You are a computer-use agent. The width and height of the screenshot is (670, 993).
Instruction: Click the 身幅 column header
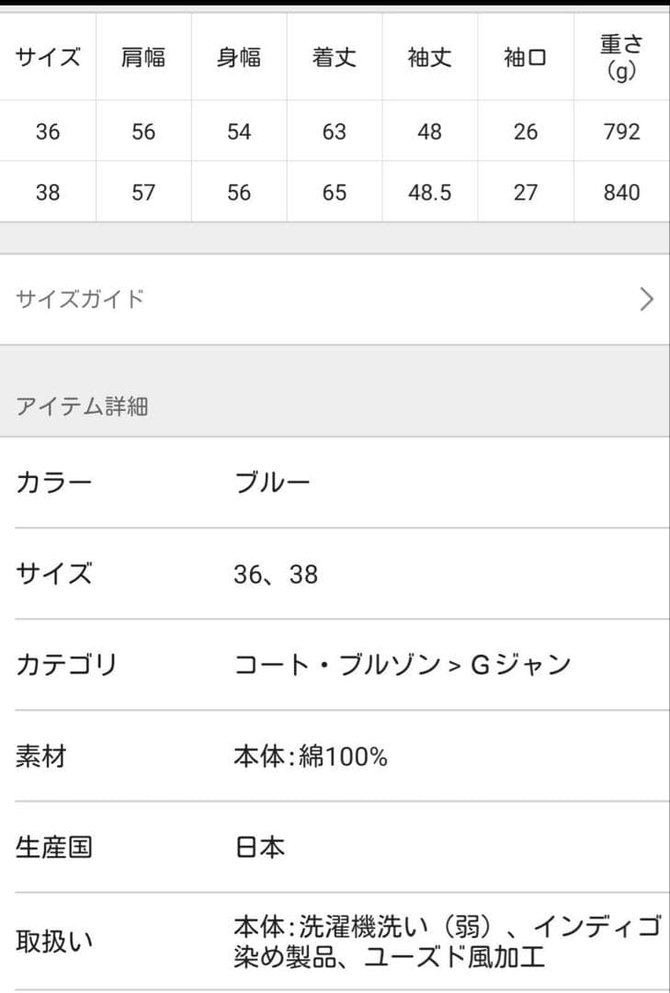[238, 57]
